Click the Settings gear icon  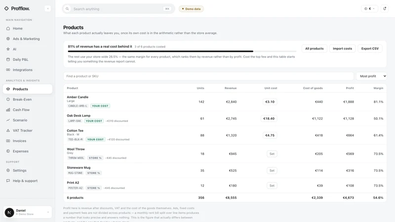click(x=8, y=170)
